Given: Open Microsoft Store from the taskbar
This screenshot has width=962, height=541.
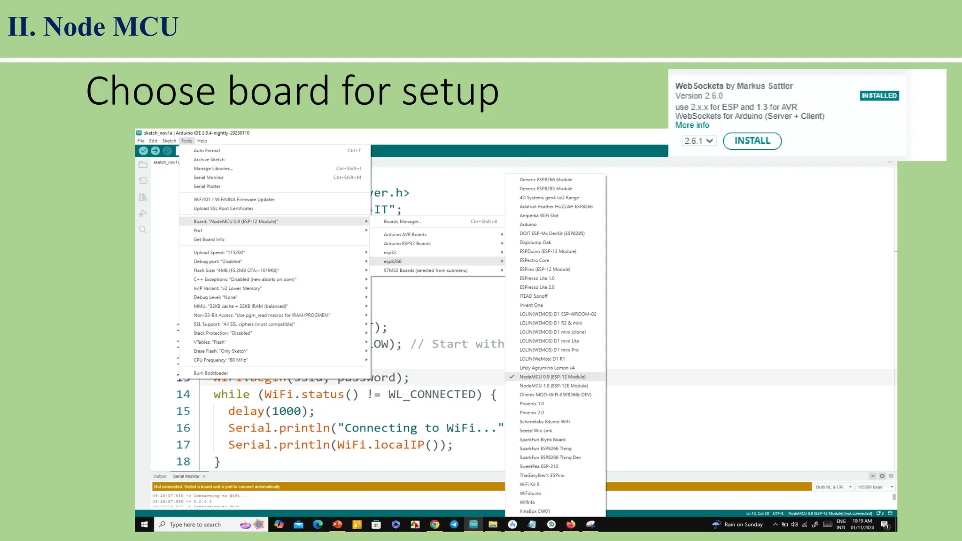Looking at the screenshot, I should (376, 525).
